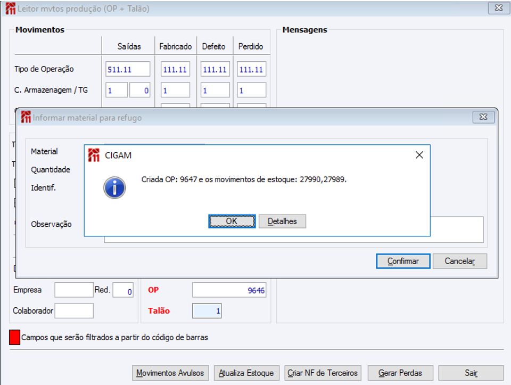Screen dimensions: 511x385
Task: Select the Fabricado Tipo de Operação field
Action: [175, 69]
